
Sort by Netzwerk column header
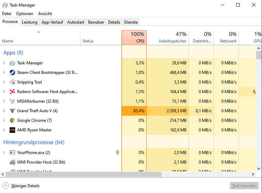click(x=226, y=38)
